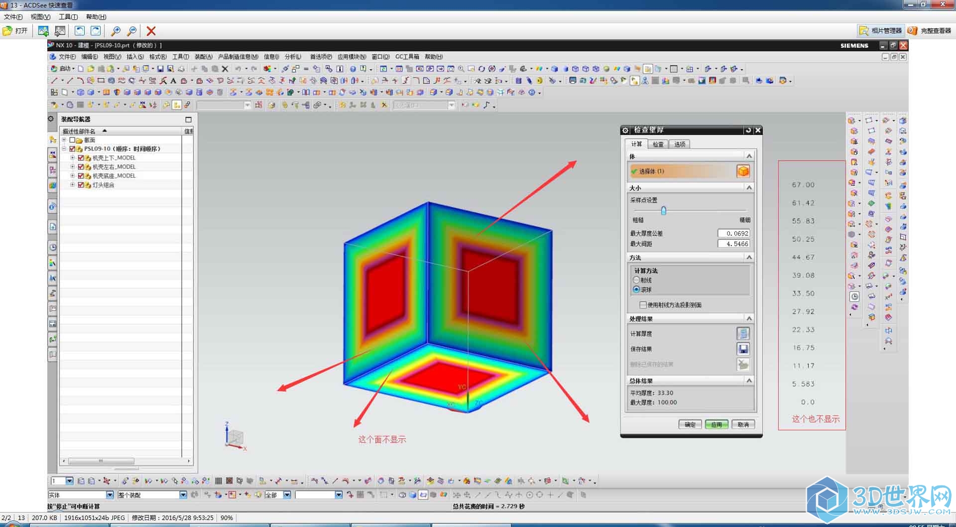The height and width of the screenshot is (527, 956).
Task: Click 最大厚度公差 input field
Action: 733,233
